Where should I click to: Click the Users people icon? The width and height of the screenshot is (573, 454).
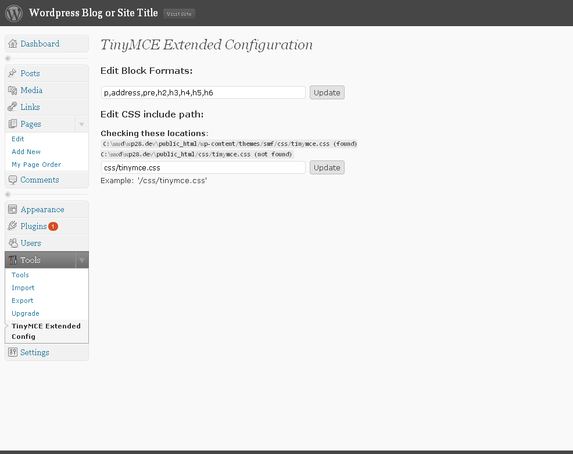[x=13, y=243]
